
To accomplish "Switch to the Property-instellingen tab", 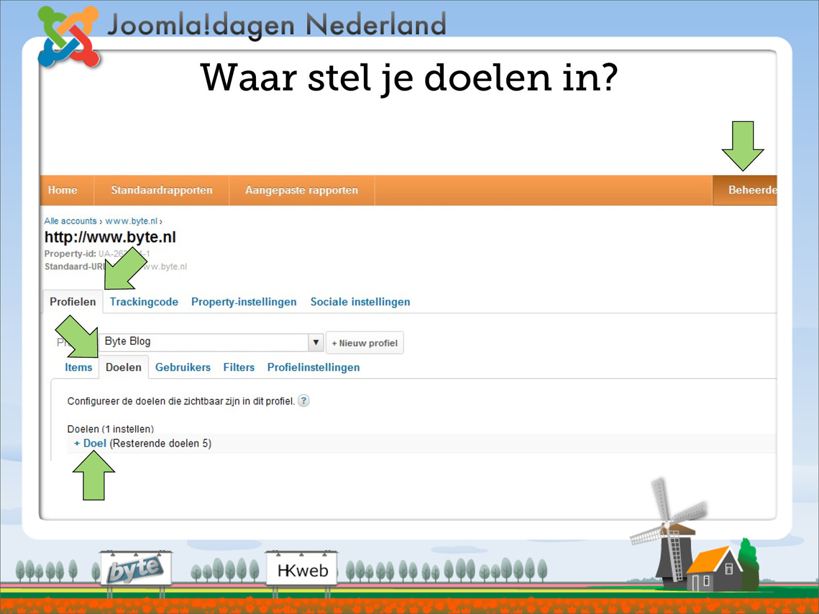I will tap(244, 302).
